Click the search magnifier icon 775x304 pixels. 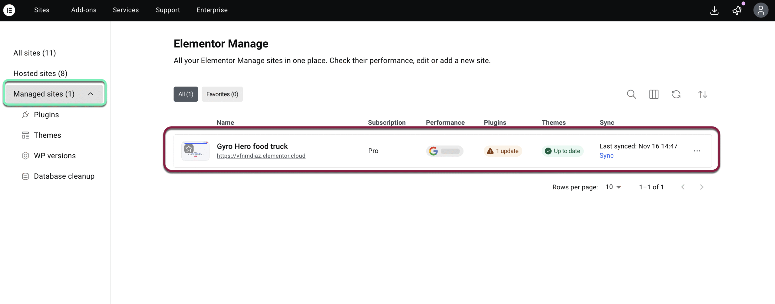click(x=631, y=94)
